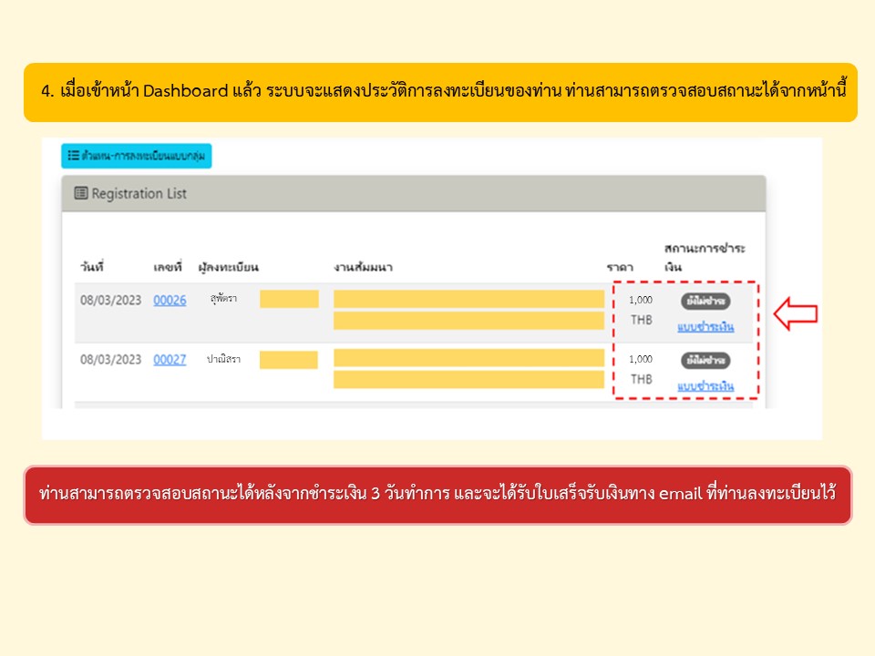Click the ราคา column header
The width and height of the screenshot is (875, 656).
click(620, 267)
